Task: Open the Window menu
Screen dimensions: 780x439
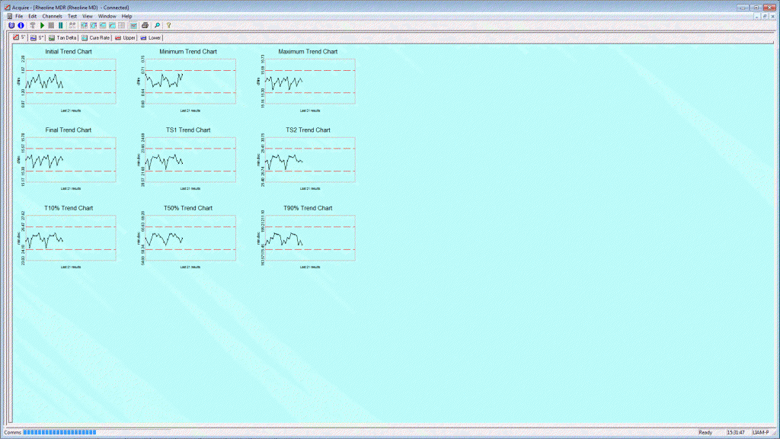Action: point(107,15)
